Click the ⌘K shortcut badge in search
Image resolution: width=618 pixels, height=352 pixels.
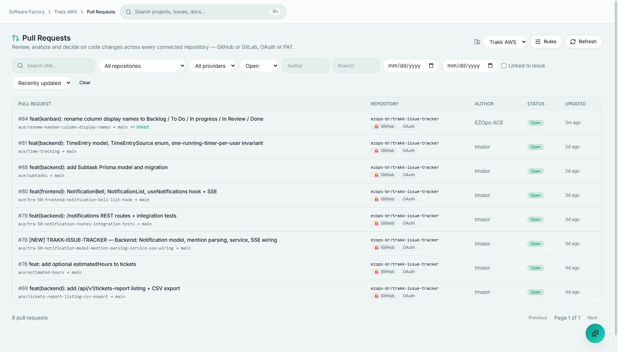coord(275,12)
